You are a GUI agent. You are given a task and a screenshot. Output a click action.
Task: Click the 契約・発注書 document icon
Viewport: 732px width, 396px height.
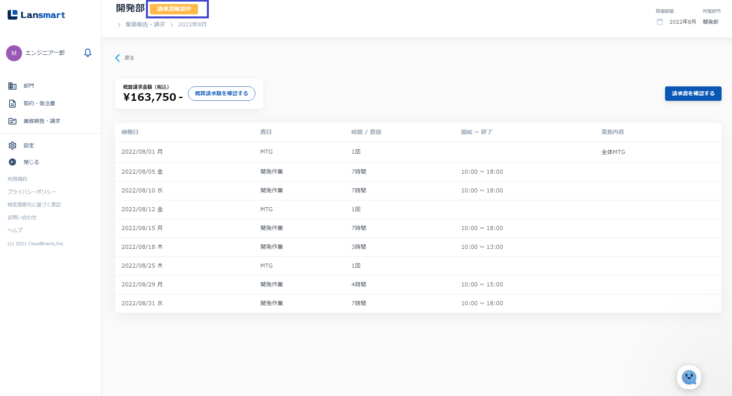pyautogui.click(x=12, y=104)
